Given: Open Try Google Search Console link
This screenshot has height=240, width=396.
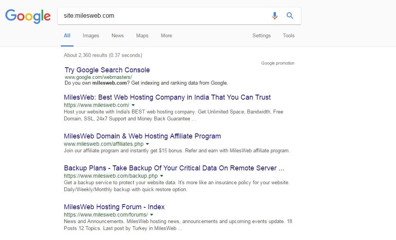Looking at the screenshot, I should click(107, 70).
